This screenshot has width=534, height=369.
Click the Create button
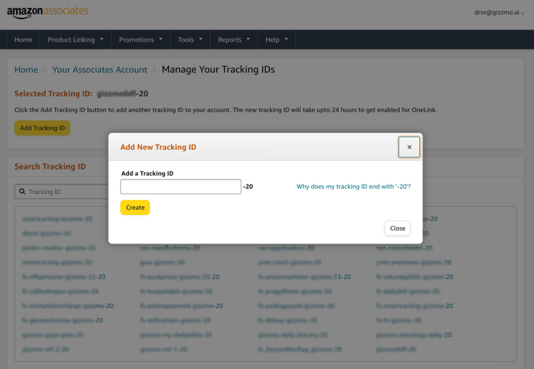click(x=135, y=207)
